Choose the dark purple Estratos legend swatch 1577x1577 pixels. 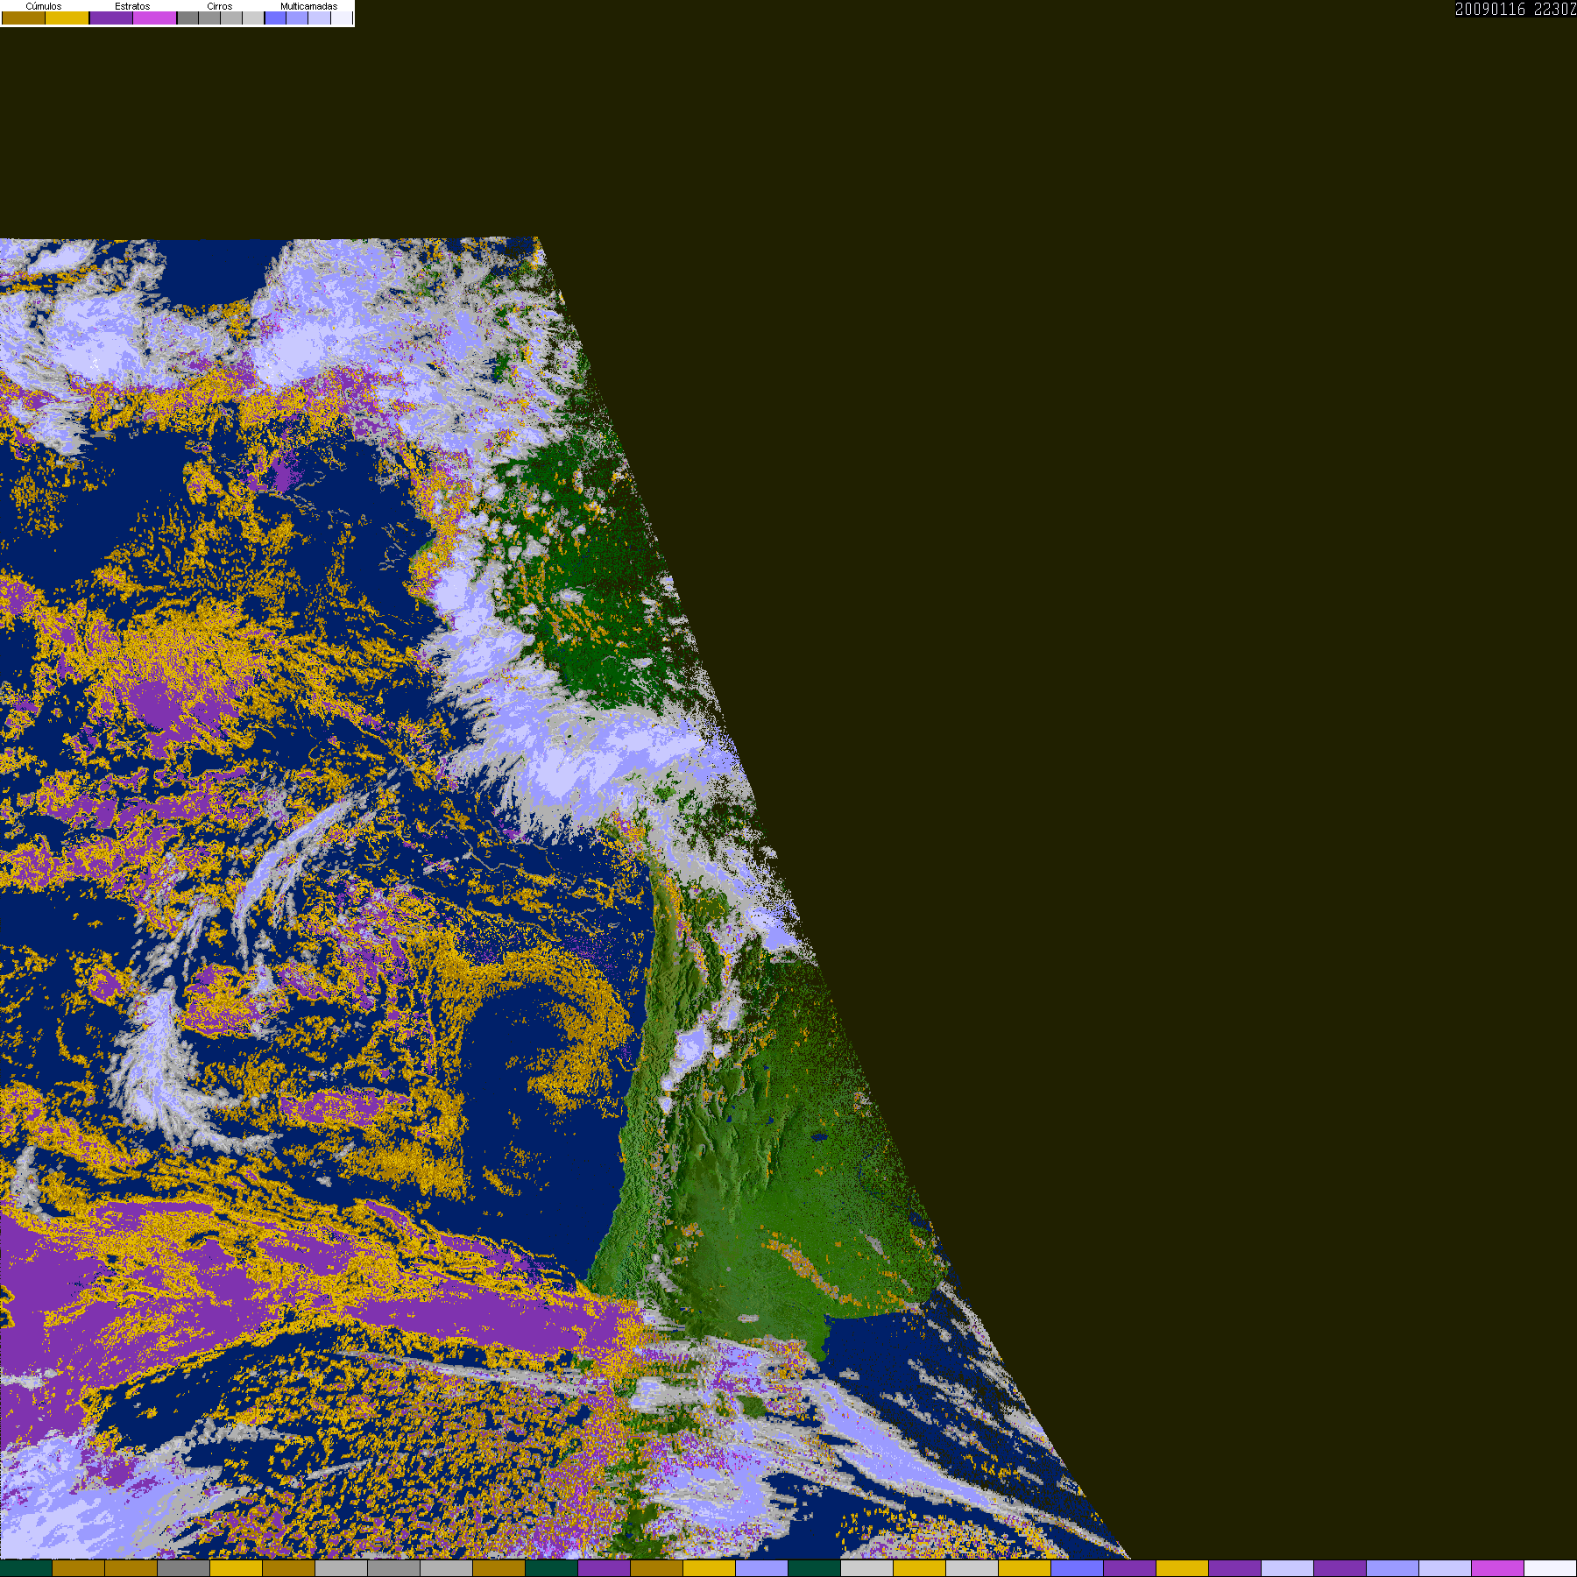(x=111, y=18)
